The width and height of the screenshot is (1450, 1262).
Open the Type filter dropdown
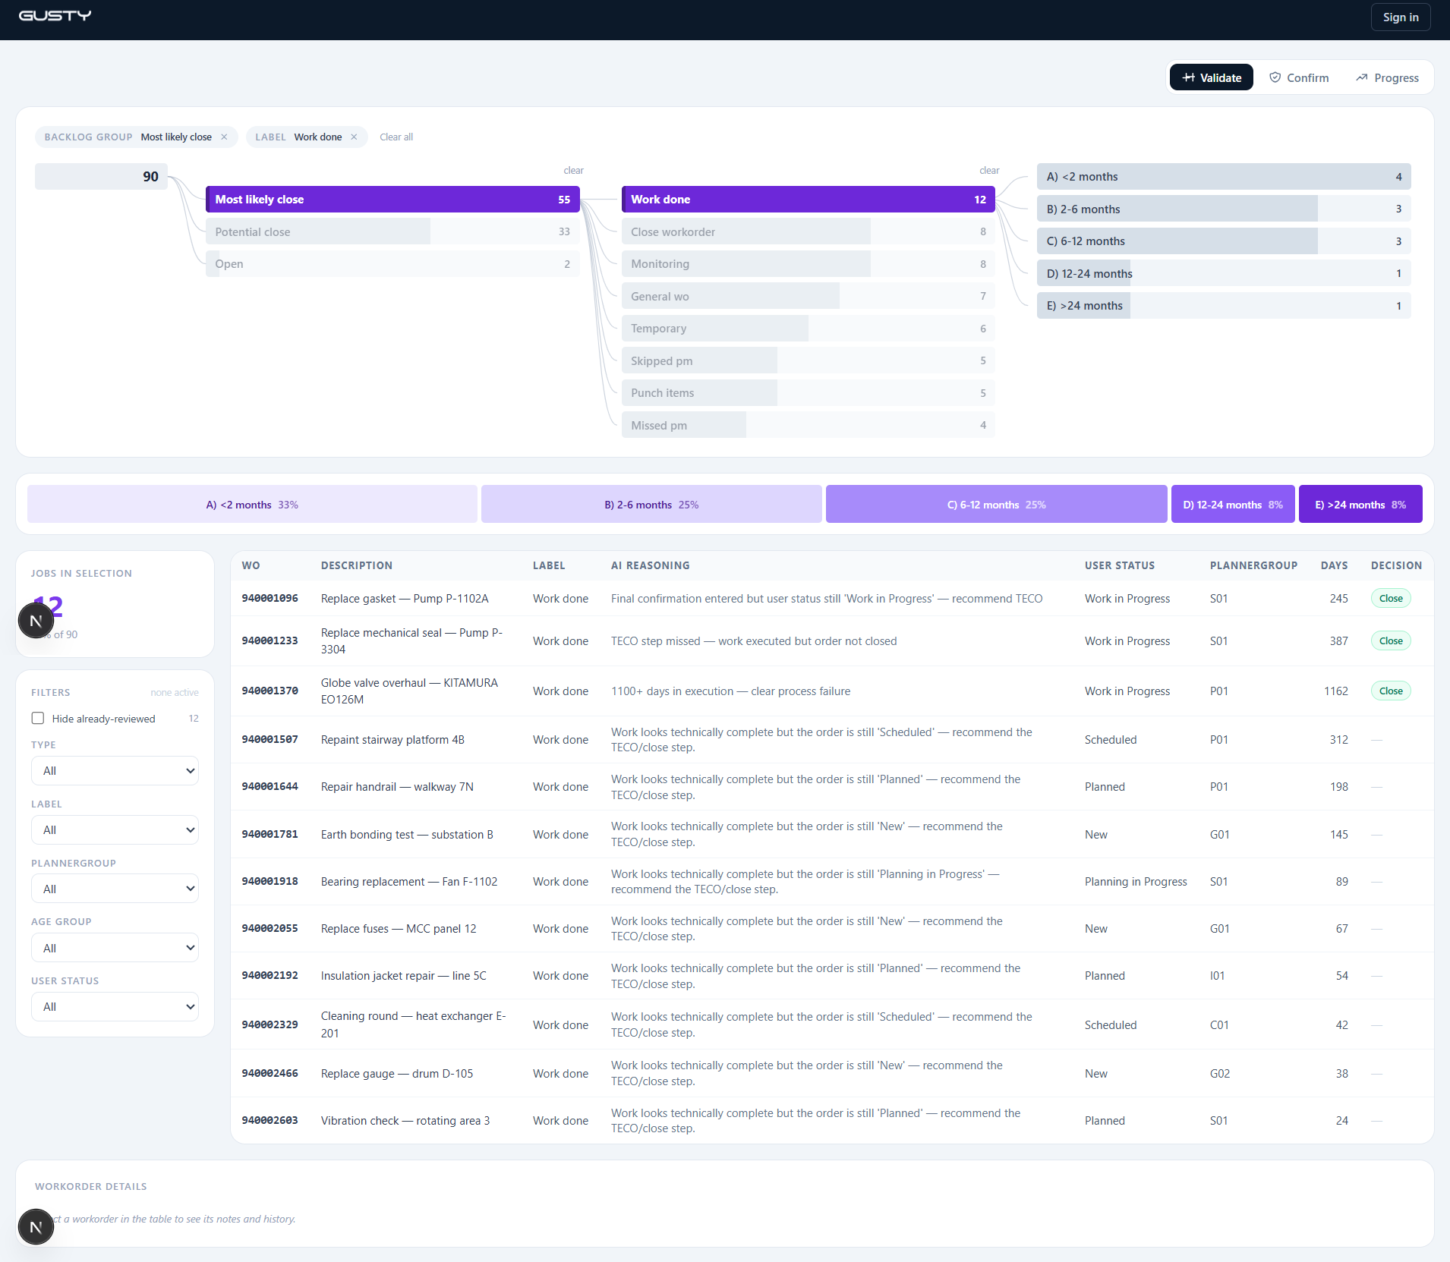115,771
